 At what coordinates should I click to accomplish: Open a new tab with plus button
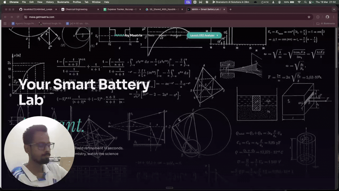[x=230, y=9]
